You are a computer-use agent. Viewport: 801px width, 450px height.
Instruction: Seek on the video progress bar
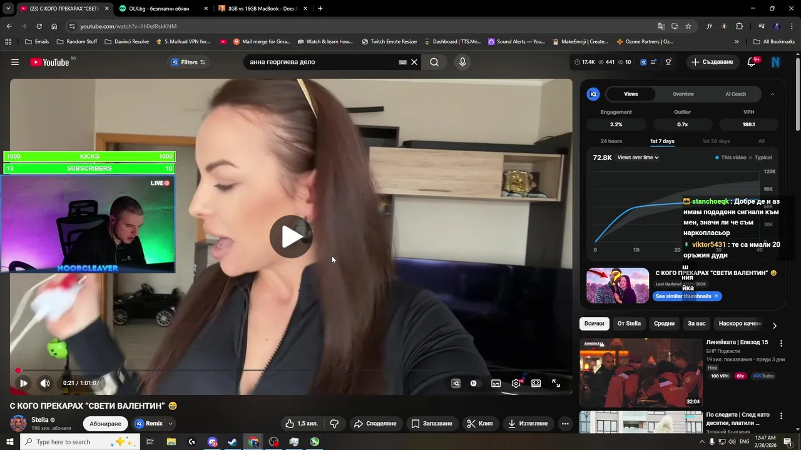coord(291,371)
